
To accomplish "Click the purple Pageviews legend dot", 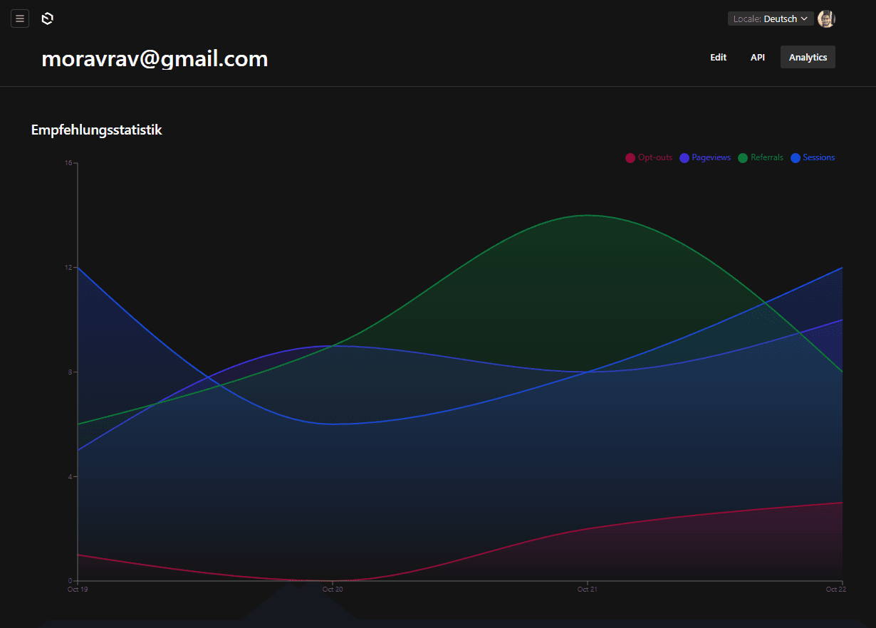I will point(684,158).
